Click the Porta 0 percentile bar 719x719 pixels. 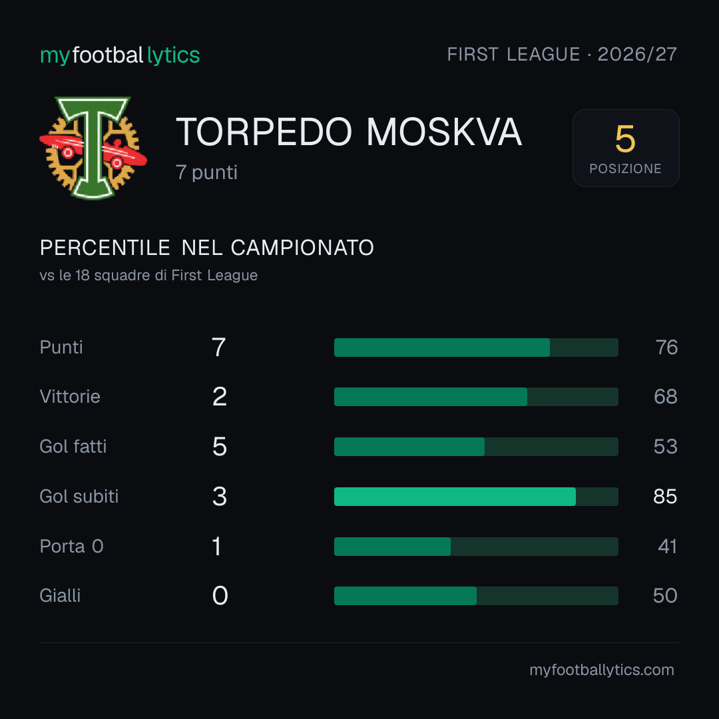(476, 547)
